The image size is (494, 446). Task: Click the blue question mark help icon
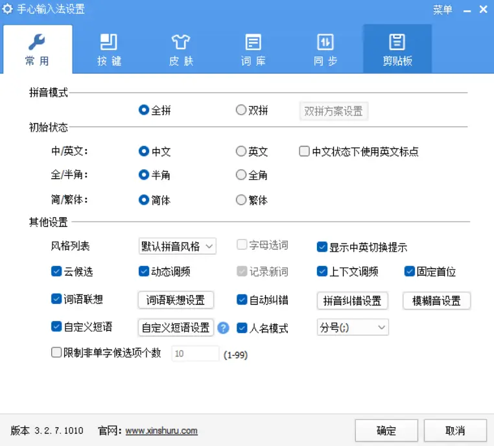(223, 328)
